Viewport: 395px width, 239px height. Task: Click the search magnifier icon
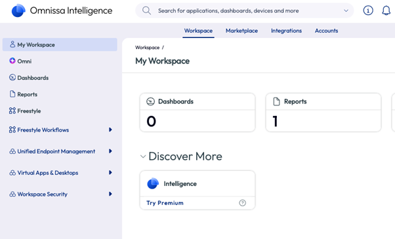tap(146, 10)
